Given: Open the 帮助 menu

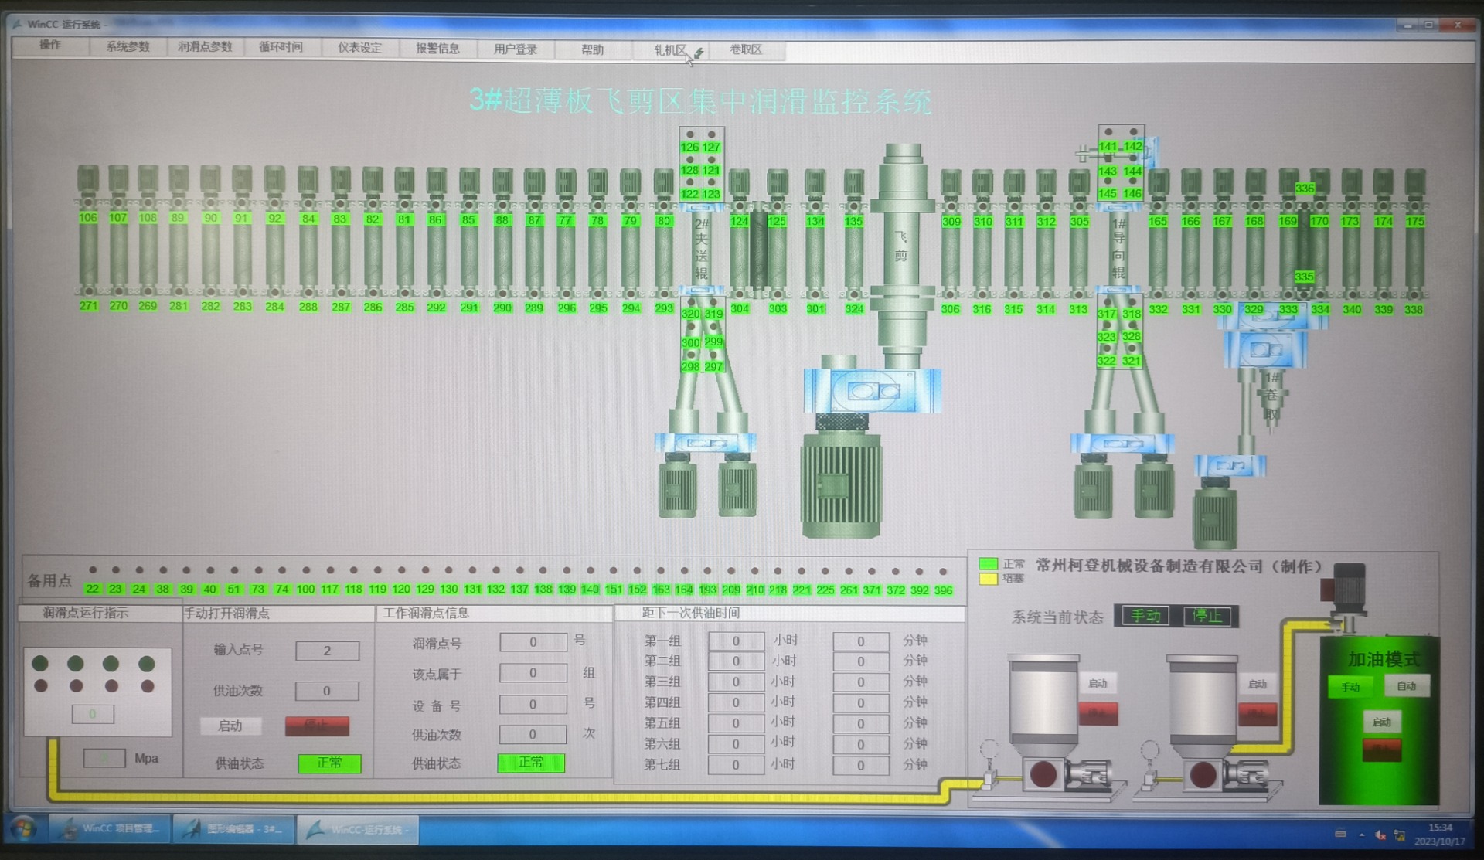Looking at the screenshot, I should coord(592,49).
